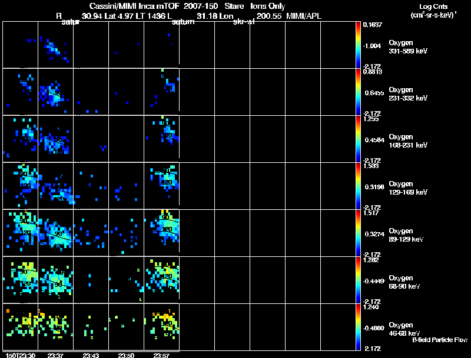
Task: Open the 331-589 keV image panel at 23:37
Action: 55,45
